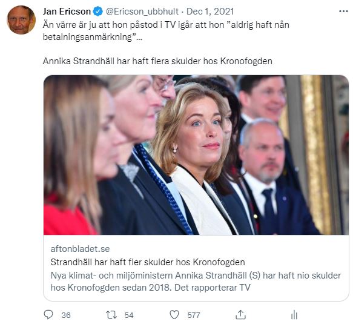Open the Jan Ericson display name link

point(67,12)
